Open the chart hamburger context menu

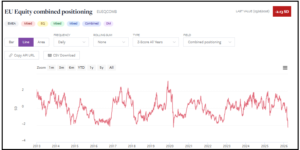[x=285, y=68]
